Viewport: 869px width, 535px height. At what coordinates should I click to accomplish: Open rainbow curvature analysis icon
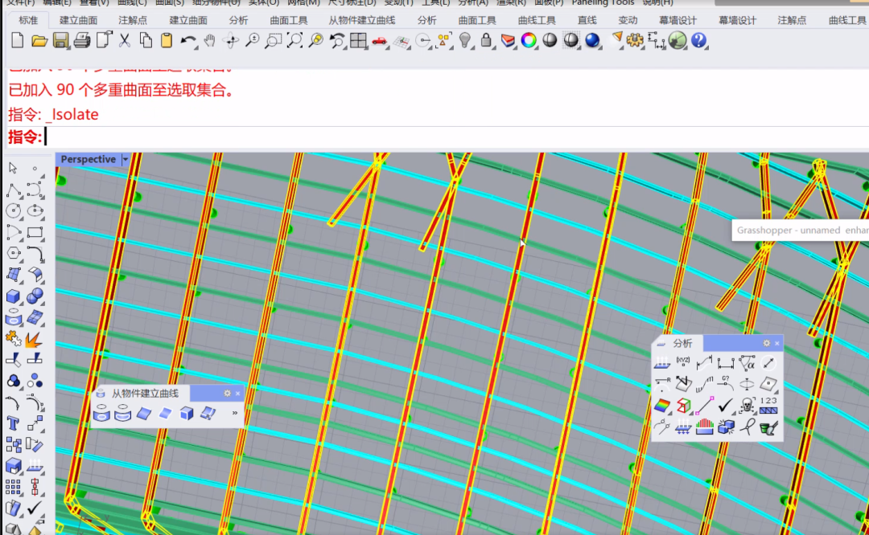coord(661,406)
